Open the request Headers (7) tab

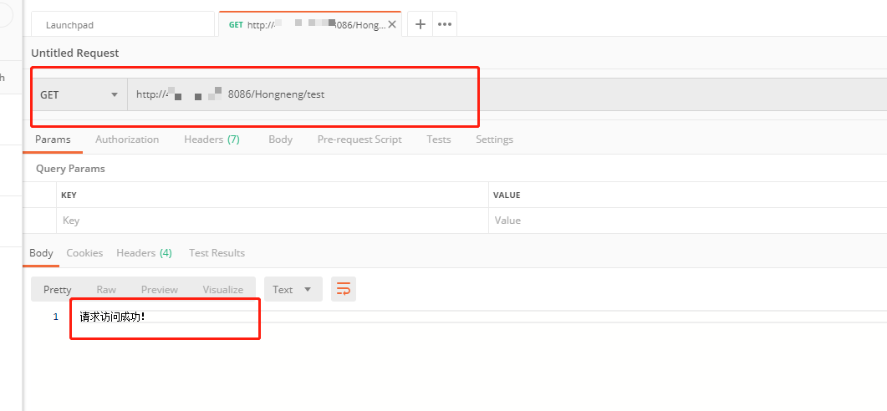[212, 139]
